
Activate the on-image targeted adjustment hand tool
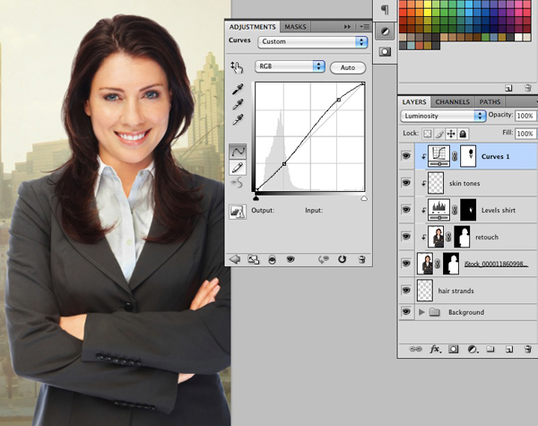tap(238, 66)
